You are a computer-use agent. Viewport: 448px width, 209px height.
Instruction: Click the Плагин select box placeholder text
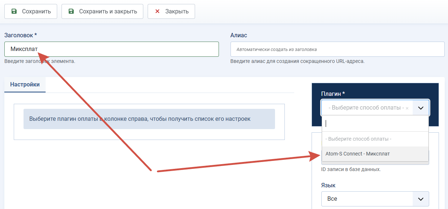pyautogui.click(x=366, y=108)
